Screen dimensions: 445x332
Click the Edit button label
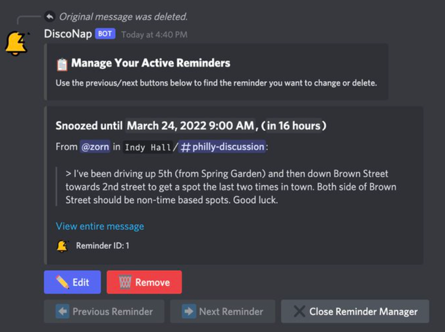tap(81, 283)
